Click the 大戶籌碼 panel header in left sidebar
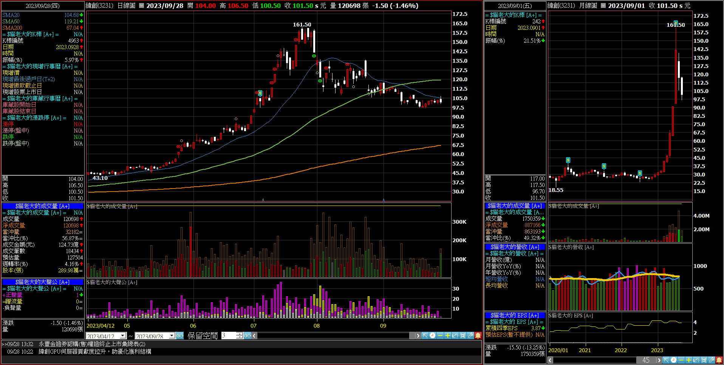This screenshot has width=724, height=365. click(42, 282)
